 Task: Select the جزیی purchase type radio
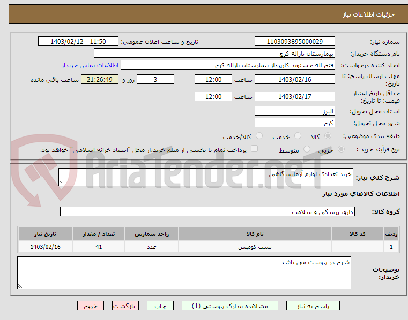(341, 149)
